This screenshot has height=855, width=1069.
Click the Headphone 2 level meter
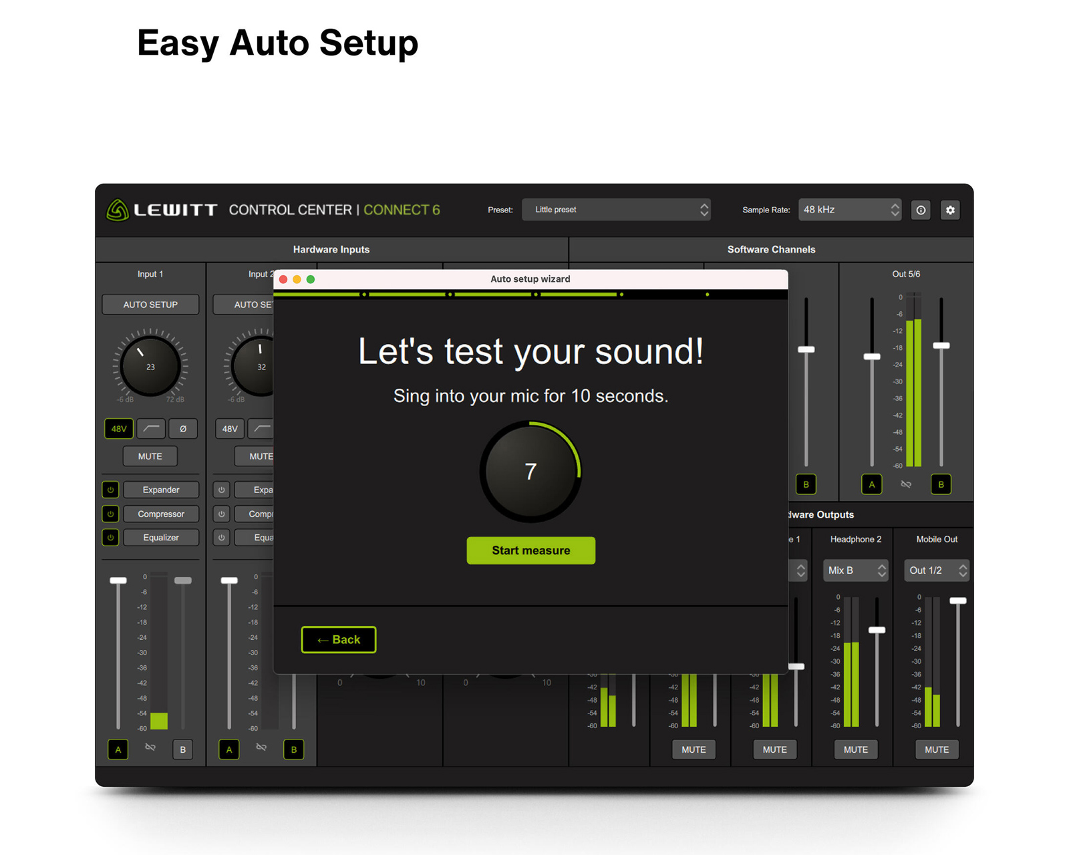[851, 662]
